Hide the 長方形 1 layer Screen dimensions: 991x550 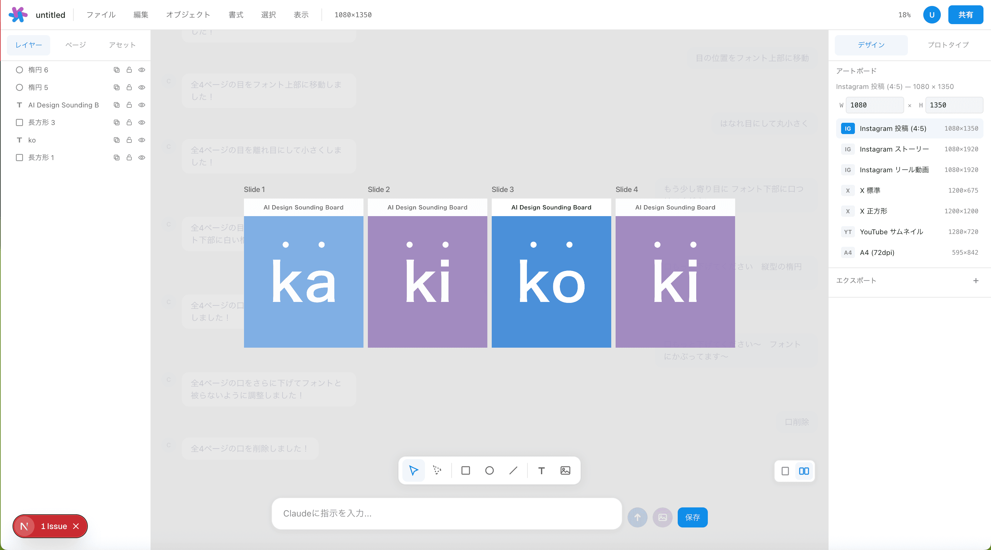tap(141, 158)
